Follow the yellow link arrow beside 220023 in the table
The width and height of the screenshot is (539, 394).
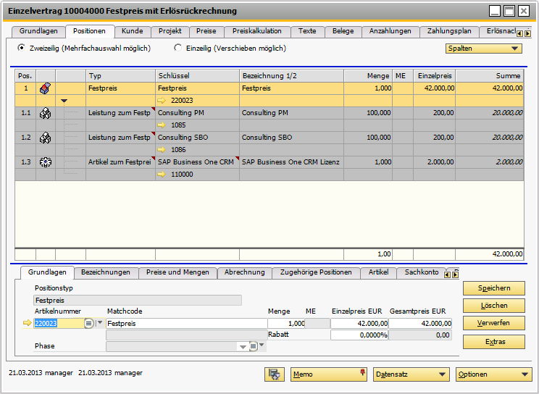coord(162,101)
